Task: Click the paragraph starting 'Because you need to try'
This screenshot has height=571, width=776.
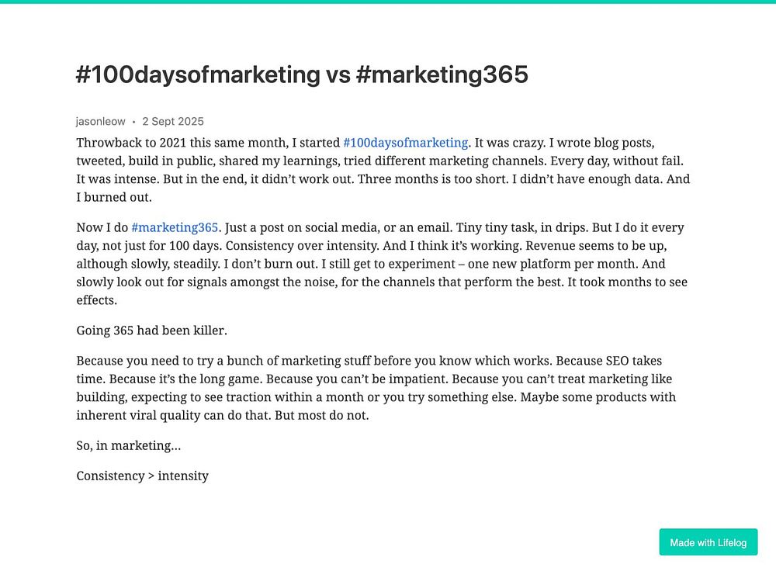Action: click(376, 388)
